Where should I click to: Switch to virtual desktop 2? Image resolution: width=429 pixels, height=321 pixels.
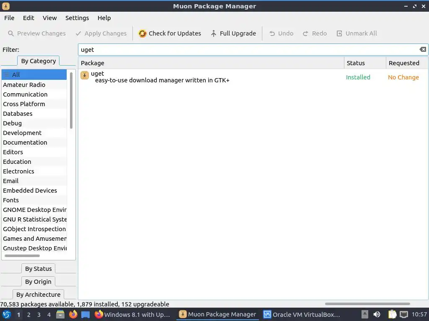29,315
